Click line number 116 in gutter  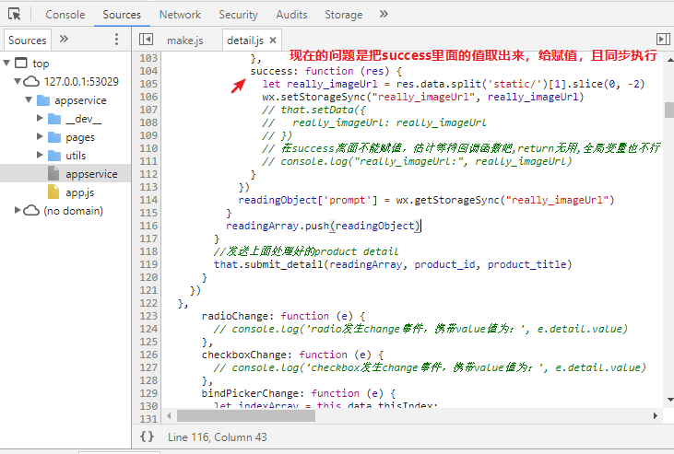click(x=148, y=226)
